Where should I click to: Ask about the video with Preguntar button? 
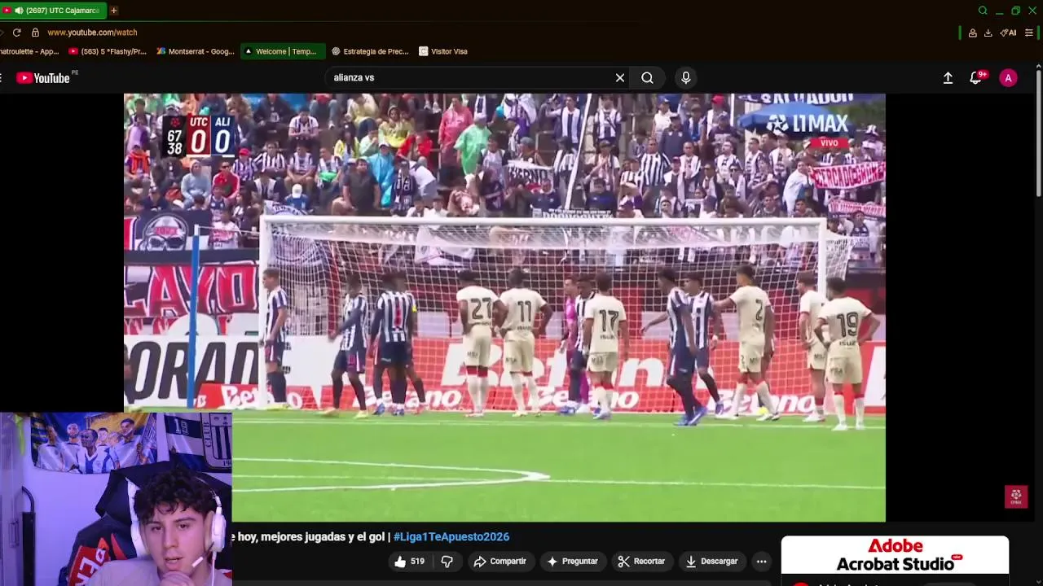coord(572,562)
